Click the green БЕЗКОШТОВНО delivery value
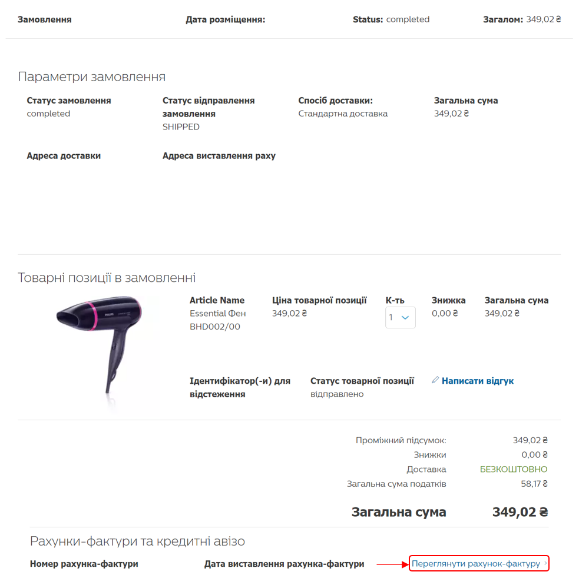 pyautogui.click(x=514, y=469)
